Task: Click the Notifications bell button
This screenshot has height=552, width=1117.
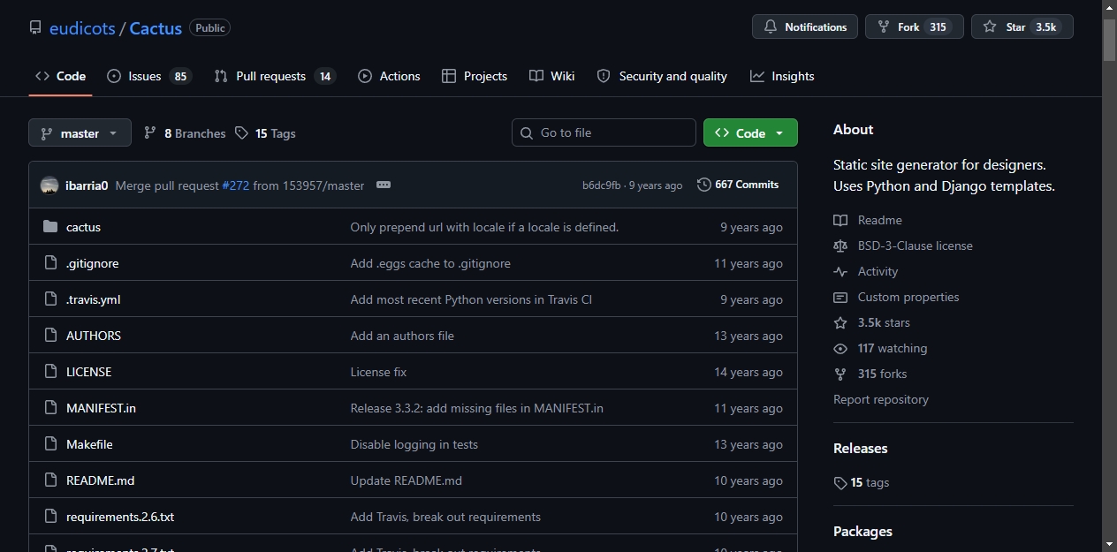Action: 805,26
